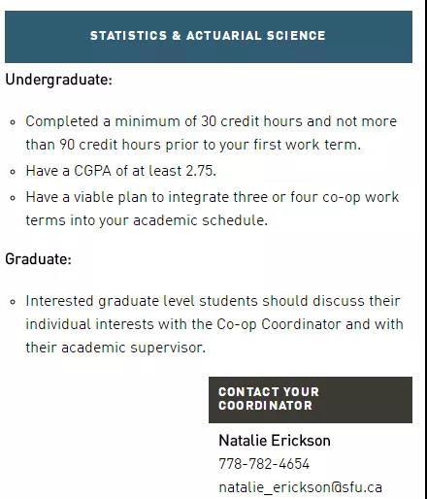The width and height of the screenshot is (427, 499).
Task: Click the Graduate heading
Action: pyautogui.click(x=38, y=259)
